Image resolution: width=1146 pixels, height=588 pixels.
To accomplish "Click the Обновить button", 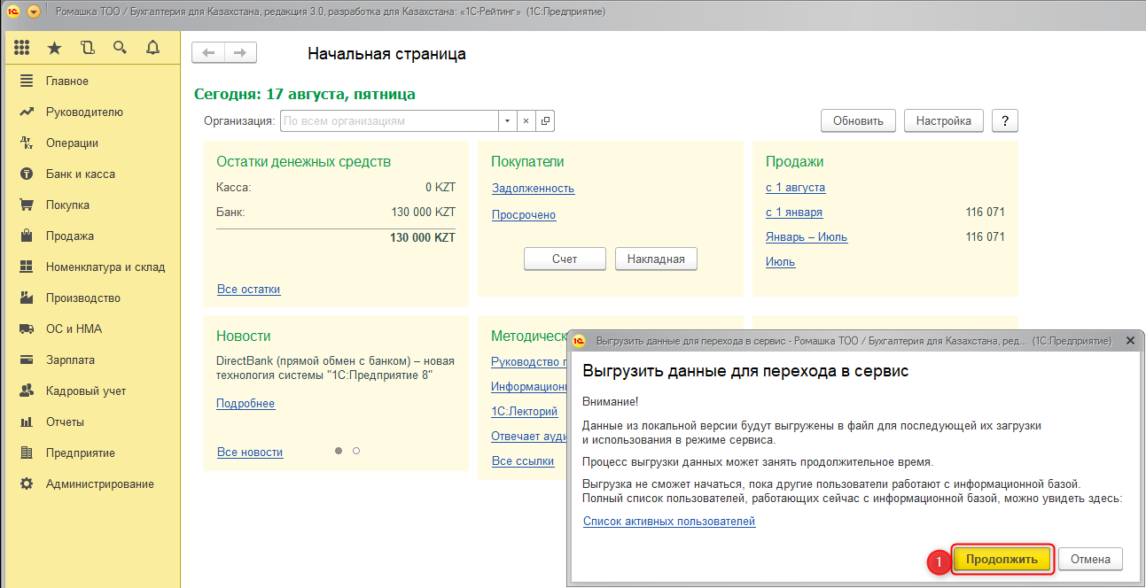I will click(x=858, y=121).
